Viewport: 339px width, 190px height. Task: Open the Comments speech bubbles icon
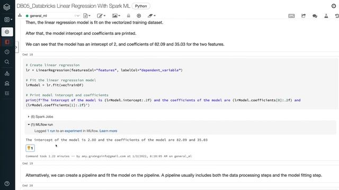tap(315, 16)
